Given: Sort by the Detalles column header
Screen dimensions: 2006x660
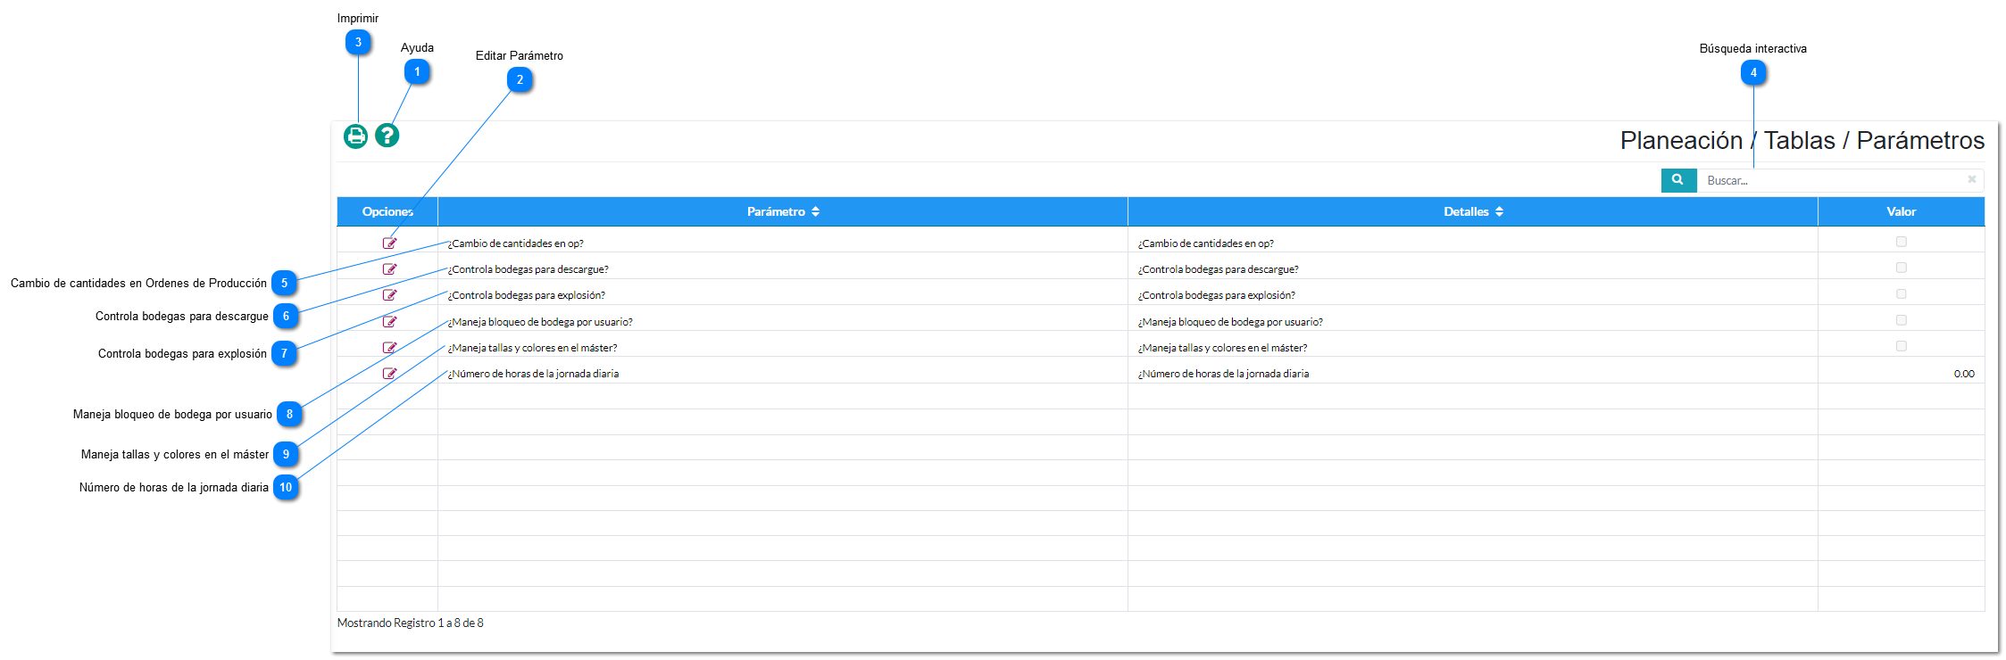Looking at the screenshot, I should pyautogui.click(x=1473, y=211).
